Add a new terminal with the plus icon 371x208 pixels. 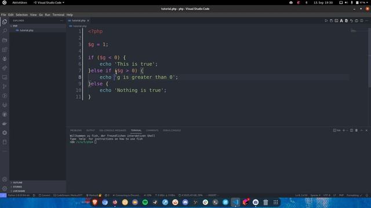pos(344,131)
